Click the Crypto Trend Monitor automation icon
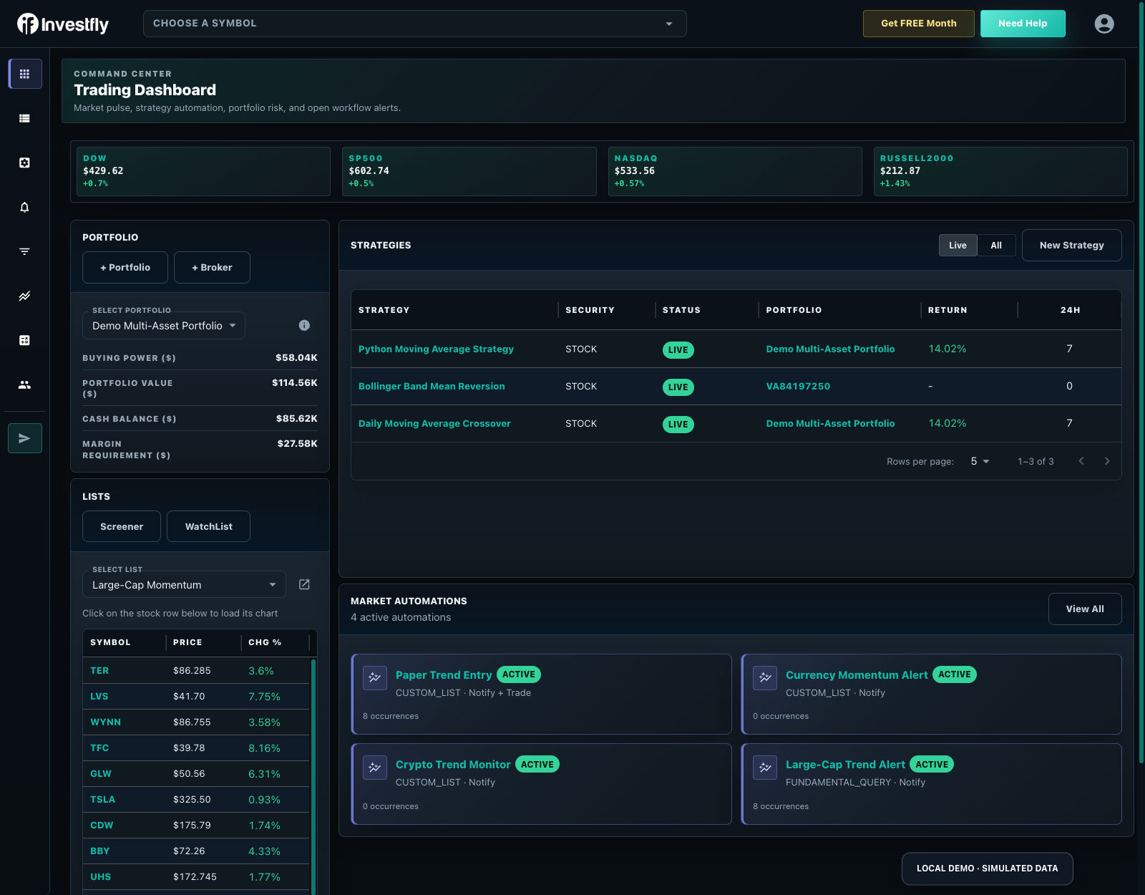The image size is (1145, 895). (x=375, y=768)
